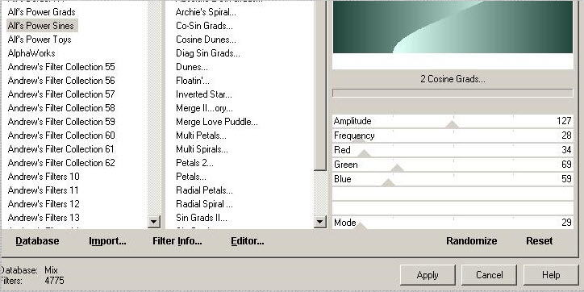This screenshot has width=584, height=292.
Task: Choose AlphaWorks in the category list
Action: pos(31,53)
